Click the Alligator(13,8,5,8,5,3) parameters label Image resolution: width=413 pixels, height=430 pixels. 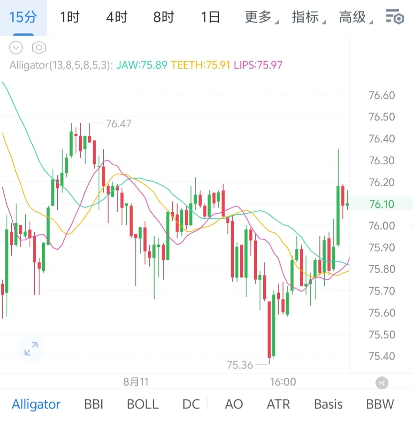pos(61,65)
